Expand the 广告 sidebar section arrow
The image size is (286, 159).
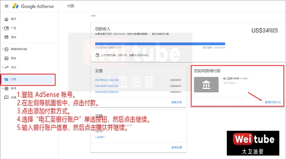[2, 28]
